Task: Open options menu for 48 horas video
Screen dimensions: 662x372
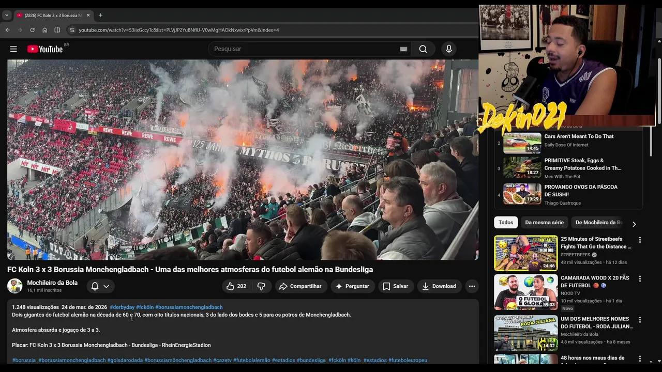Action: point(640,359)
